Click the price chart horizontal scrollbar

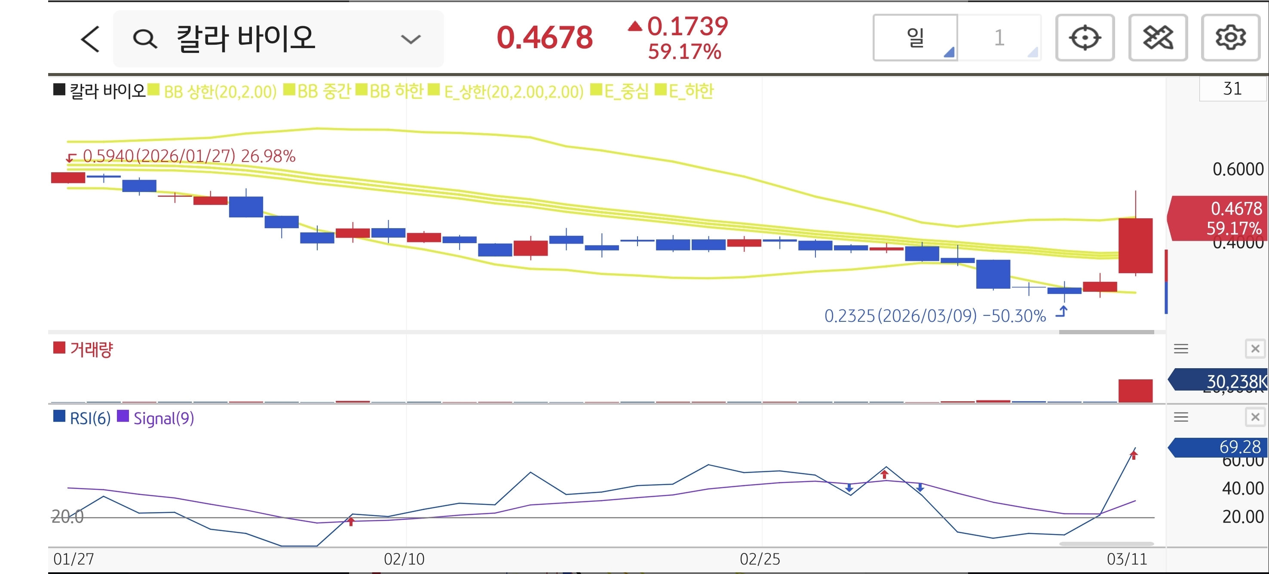click(x=1106, y=332)
